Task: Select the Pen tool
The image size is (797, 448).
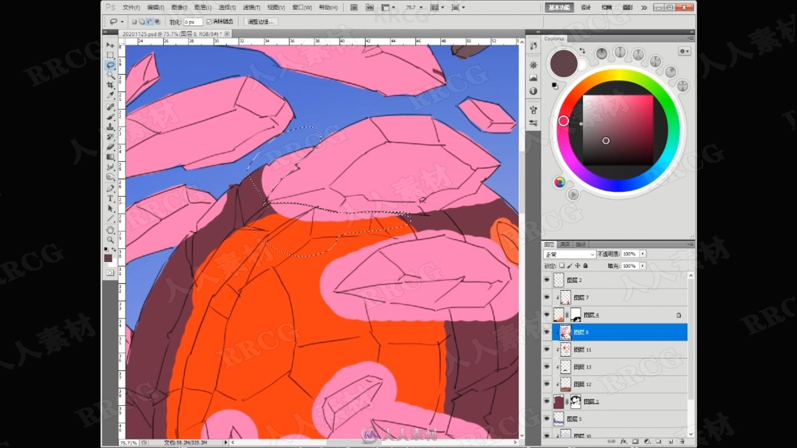Action: tap(110, 189)
